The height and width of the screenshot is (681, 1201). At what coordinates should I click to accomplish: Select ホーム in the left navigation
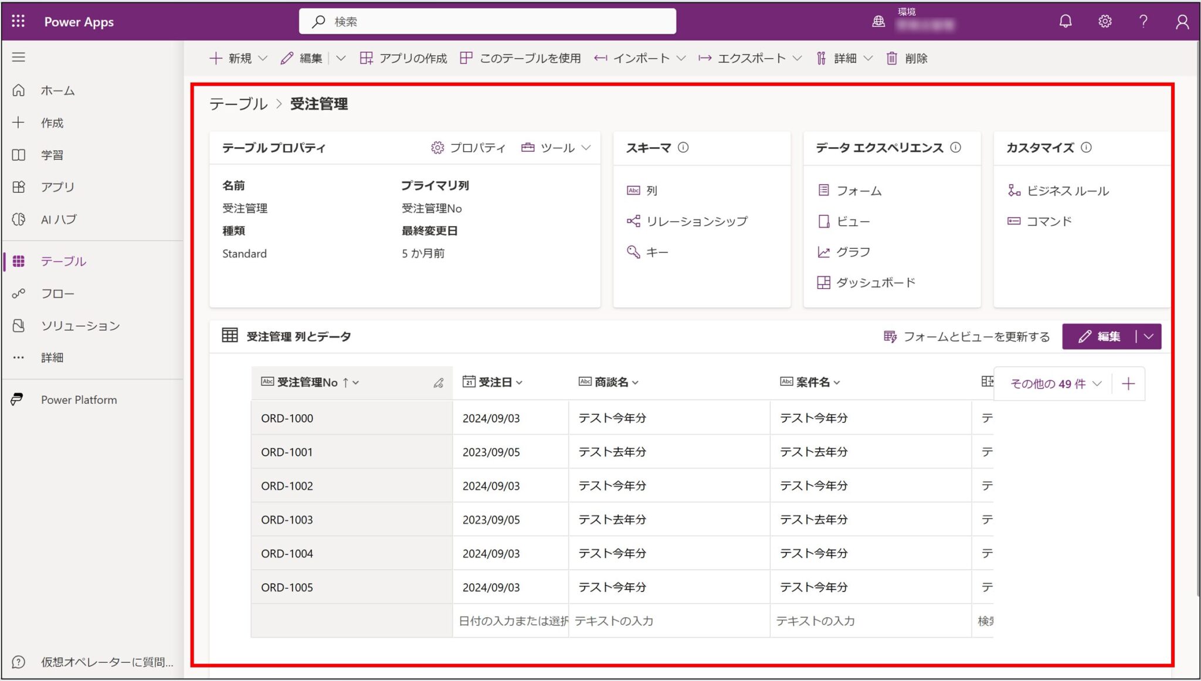click(x=56, y=91)
